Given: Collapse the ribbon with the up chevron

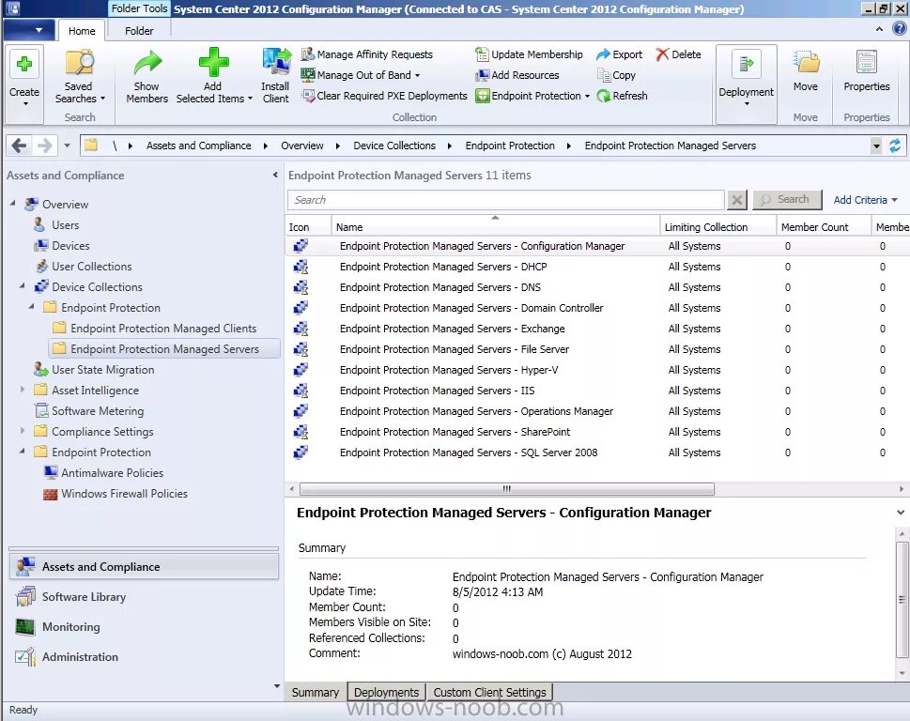Looking at the screenshot, I should (x=879, y=28).
